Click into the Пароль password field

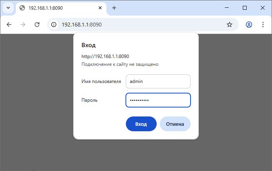point(158,100)
